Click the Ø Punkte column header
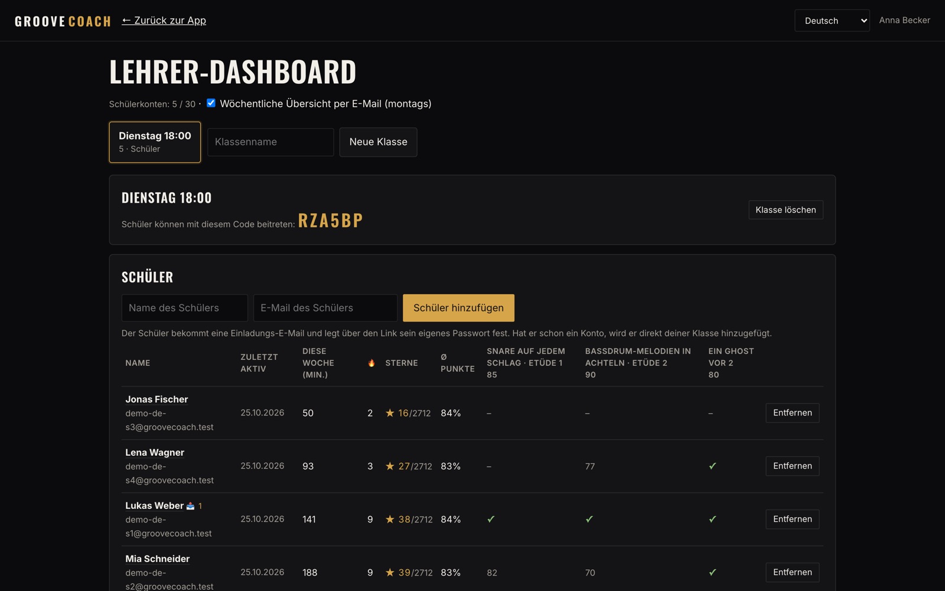The image size is (945, 591). tap(457, 363)
